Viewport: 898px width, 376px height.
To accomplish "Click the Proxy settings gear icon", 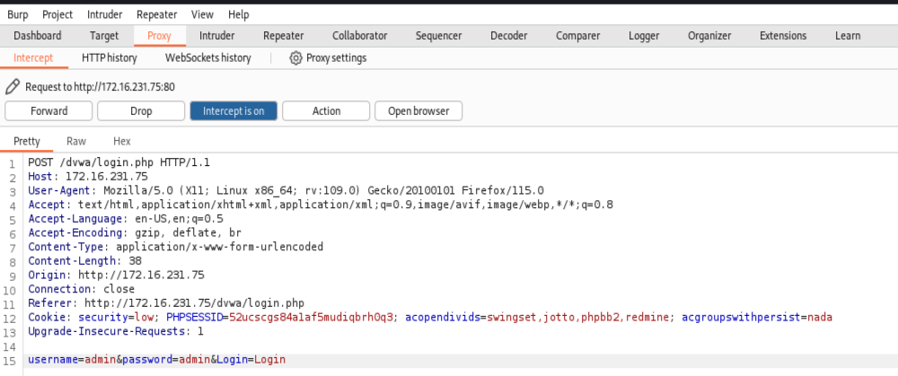I will (x=295, y=57).
